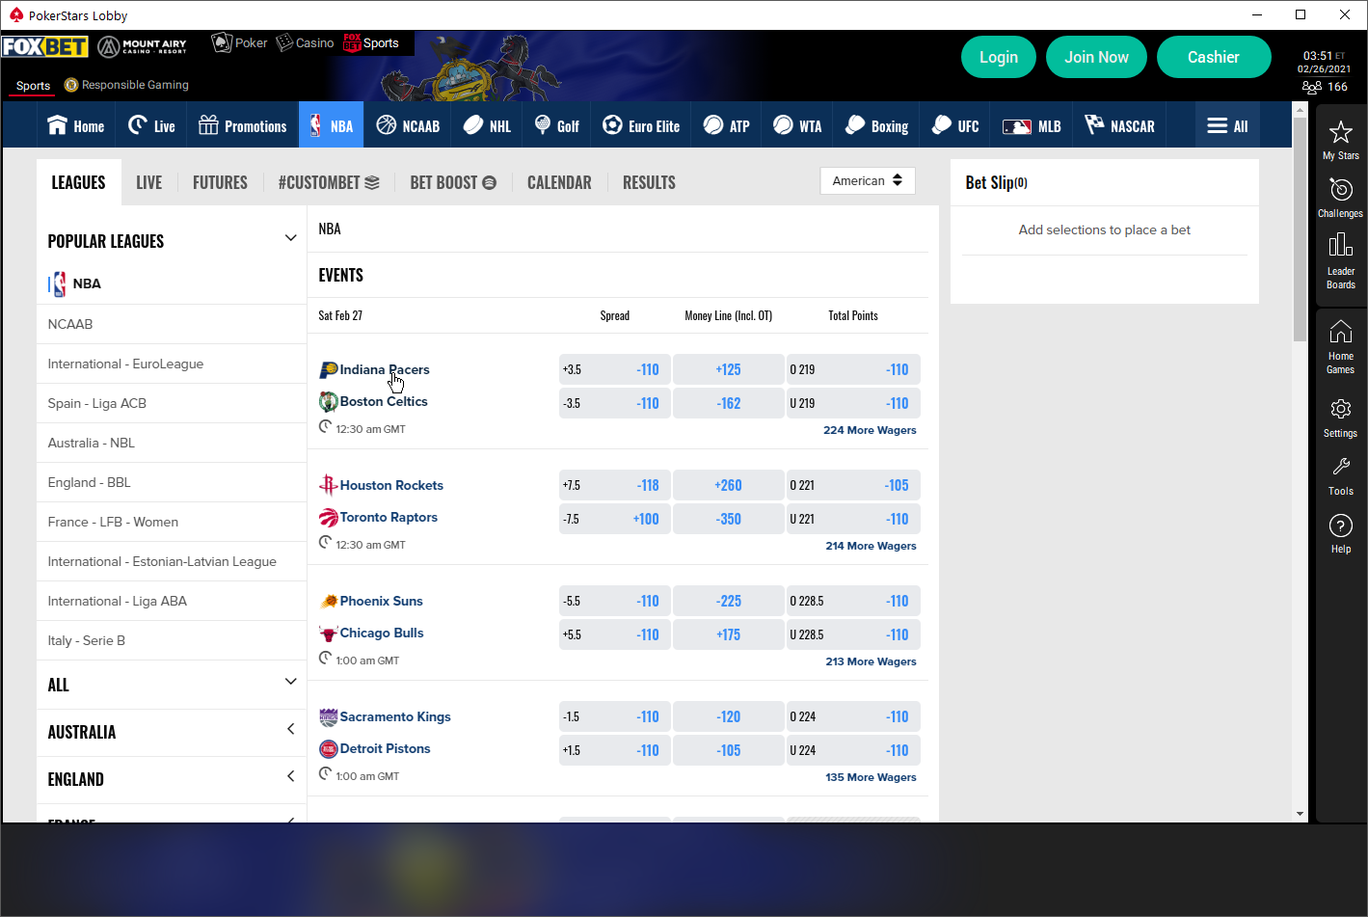The height and width of the screenshot is (917, 1368).
Task: Switch to the Casino product tab
Action: [305, 42]
